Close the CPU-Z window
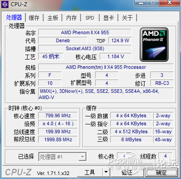Viewport: 181px width, 179px height. [x=169, y=3]
